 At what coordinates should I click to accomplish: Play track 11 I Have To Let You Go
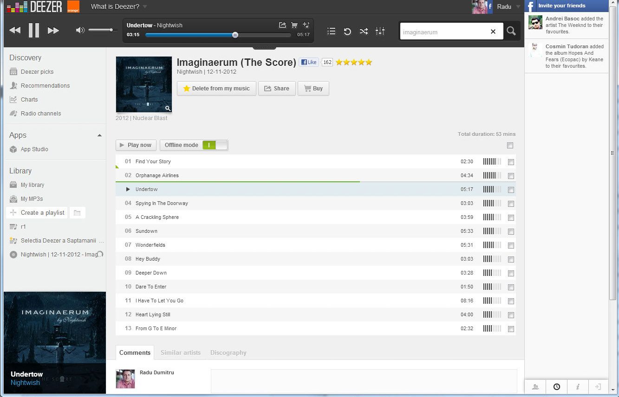tap(159, 301)
